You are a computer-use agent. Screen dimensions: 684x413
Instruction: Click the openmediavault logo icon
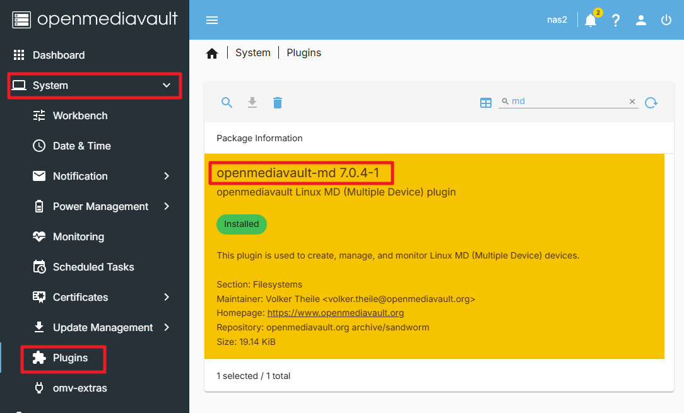(x=21, y=20)
